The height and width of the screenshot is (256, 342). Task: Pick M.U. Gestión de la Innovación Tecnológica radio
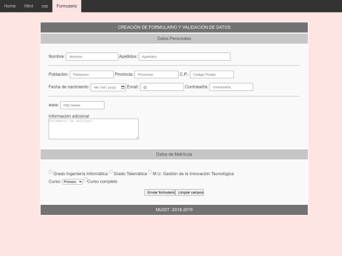click(150, 172)
